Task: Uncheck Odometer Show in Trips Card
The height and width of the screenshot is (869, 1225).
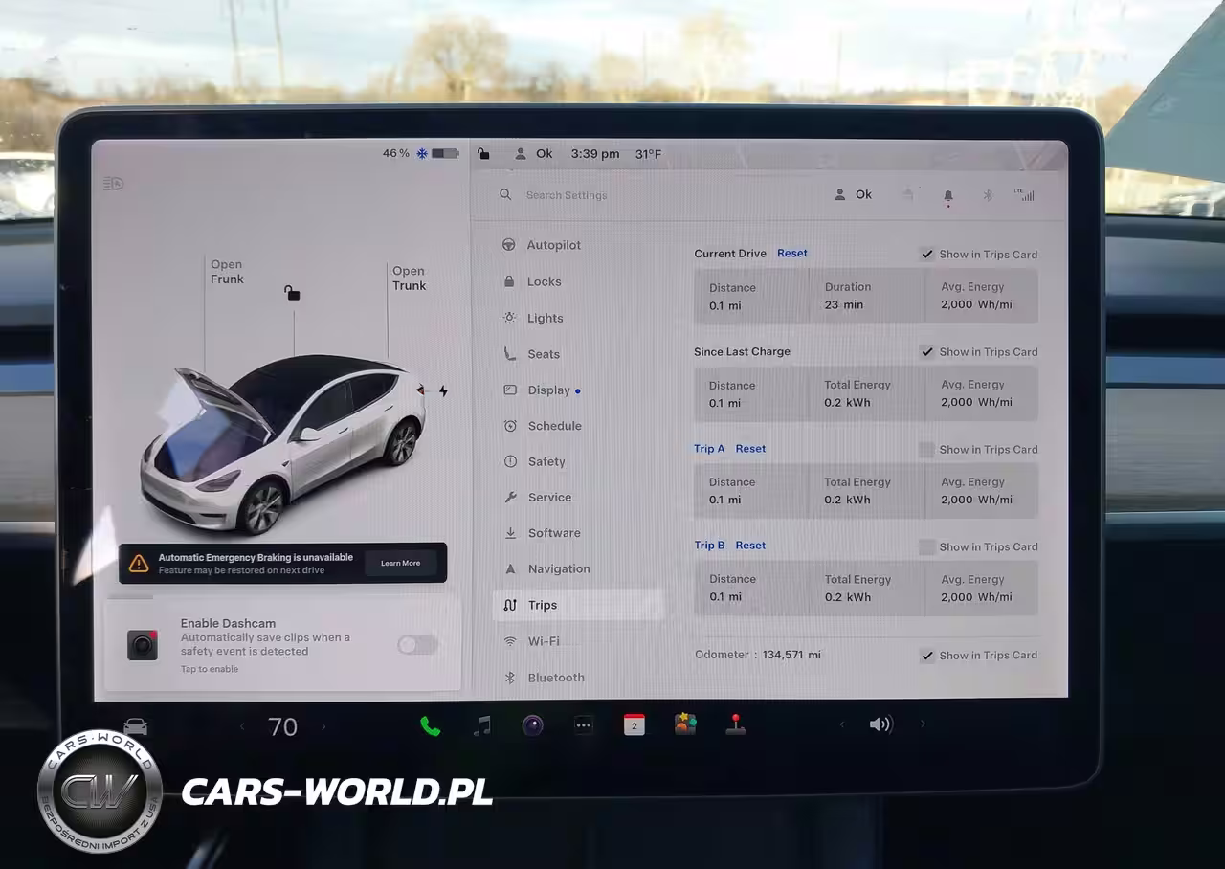Action: tap(927, 656)
